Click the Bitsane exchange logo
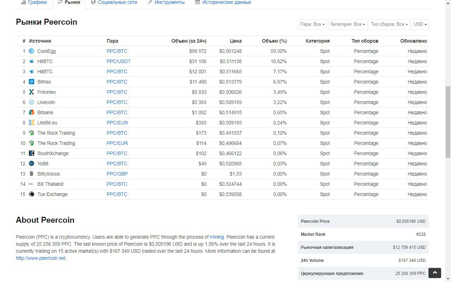The image size is (451, 282). tap(31, 112)
